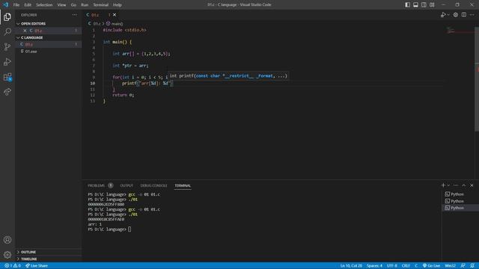Close the bottom panel
The height and width of the screenshot is (269, 479).
pos(472,185)
